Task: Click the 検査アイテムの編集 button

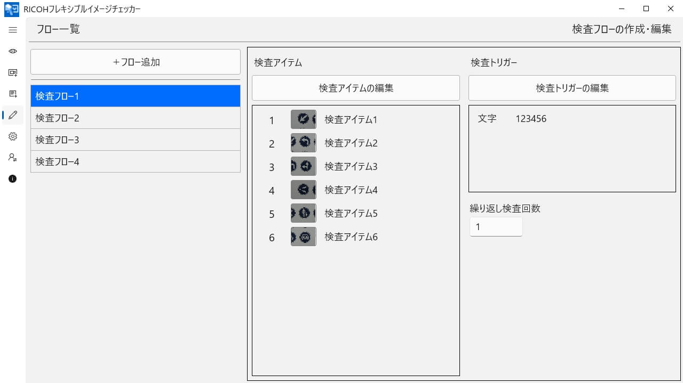Action: point(355,88)
